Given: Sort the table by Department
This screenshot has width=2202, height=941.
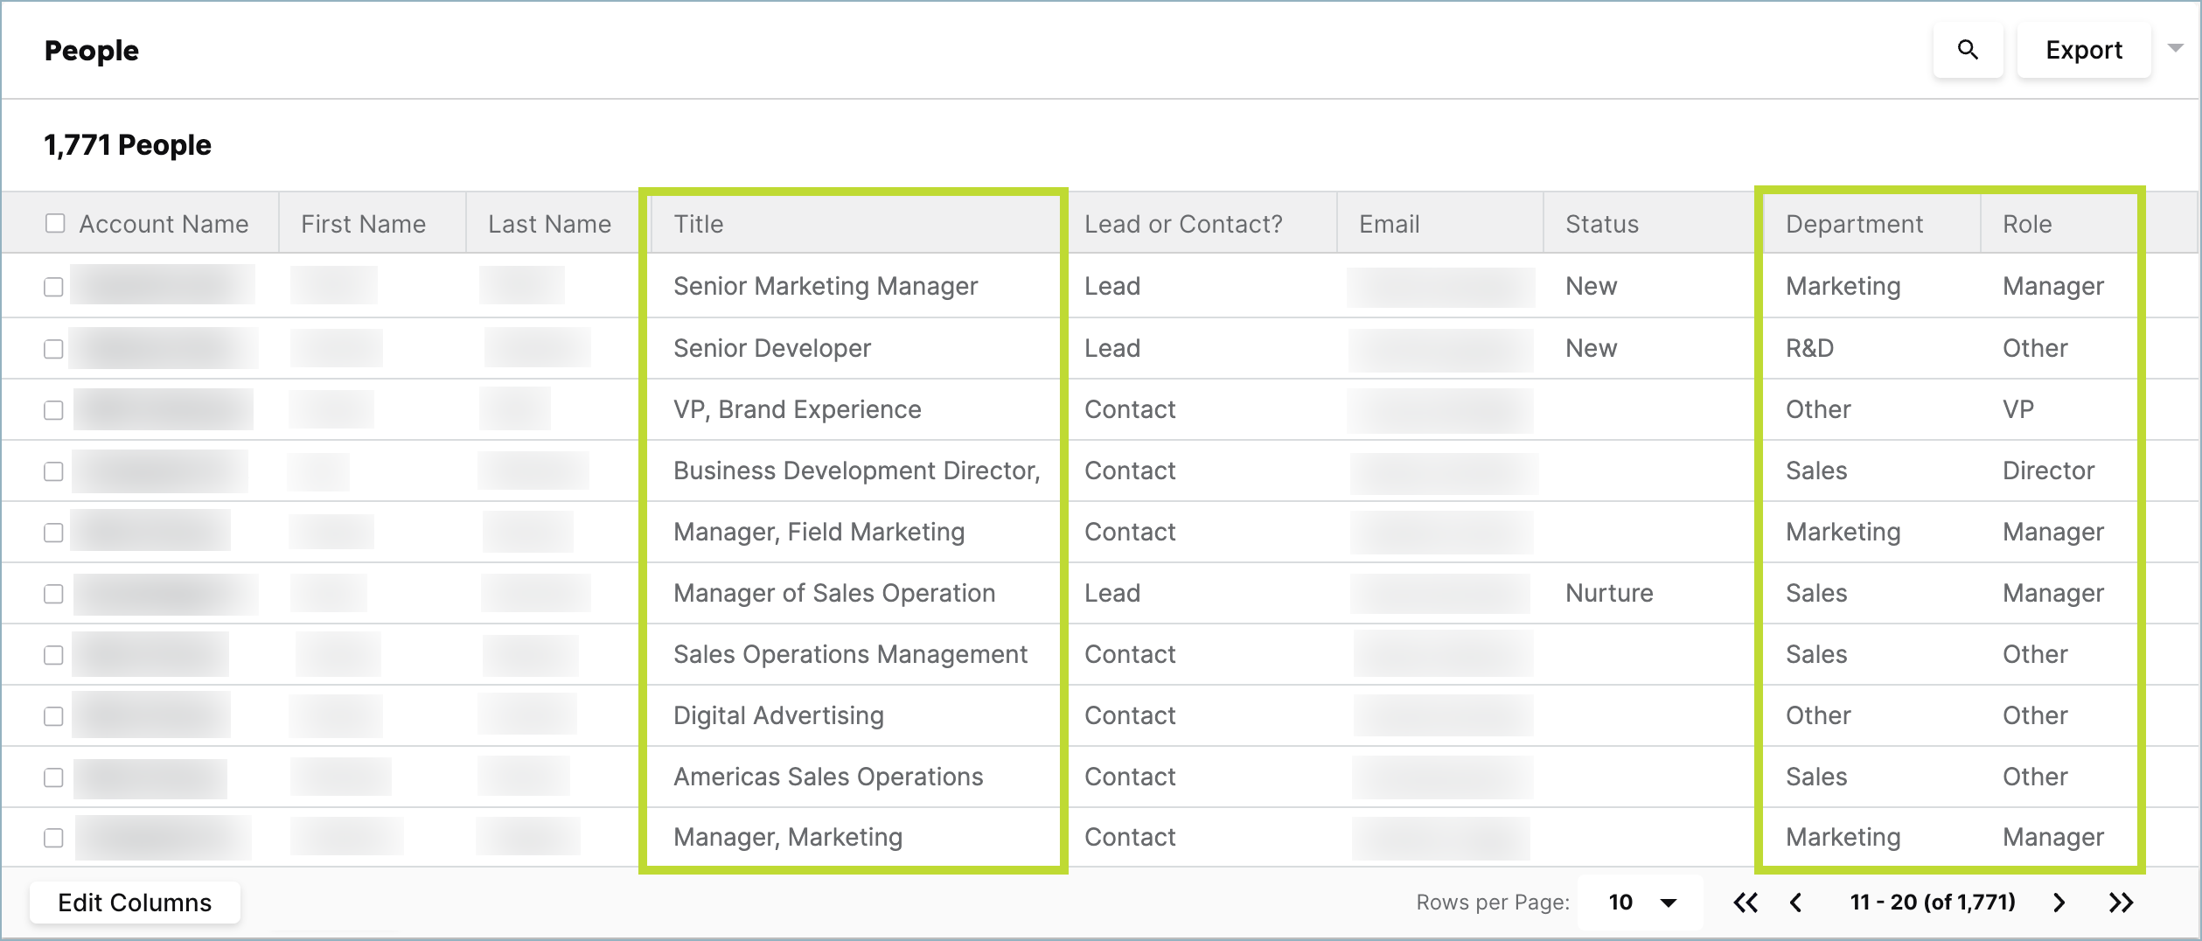Looking at the screenshot, I should 1854,223.
